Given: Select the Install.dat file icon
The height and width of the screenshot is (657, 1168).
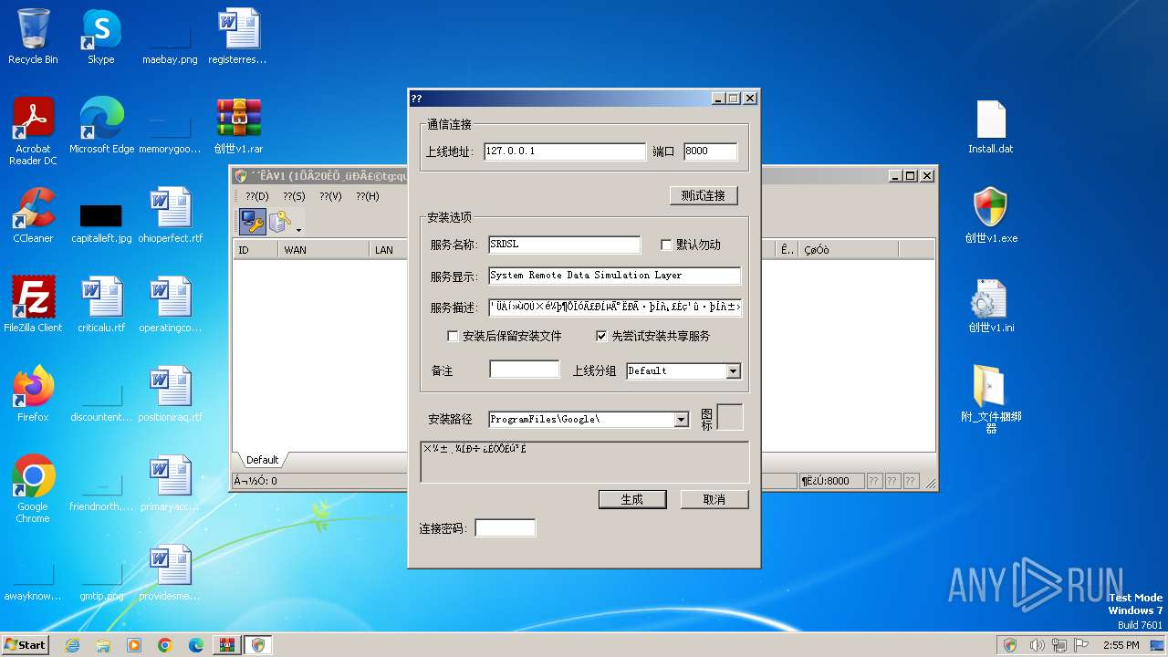Looking at the screenshot, I should (x=991, y=126).
